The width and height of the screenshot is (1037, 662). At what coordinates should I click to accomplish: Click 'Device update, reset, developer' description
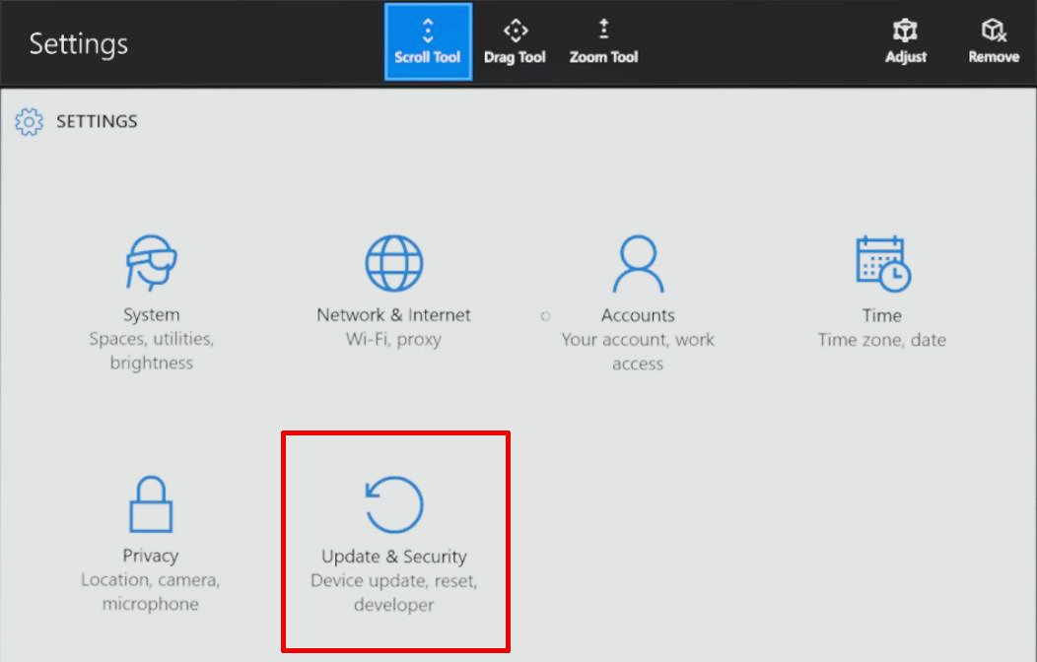coord(393,593)
